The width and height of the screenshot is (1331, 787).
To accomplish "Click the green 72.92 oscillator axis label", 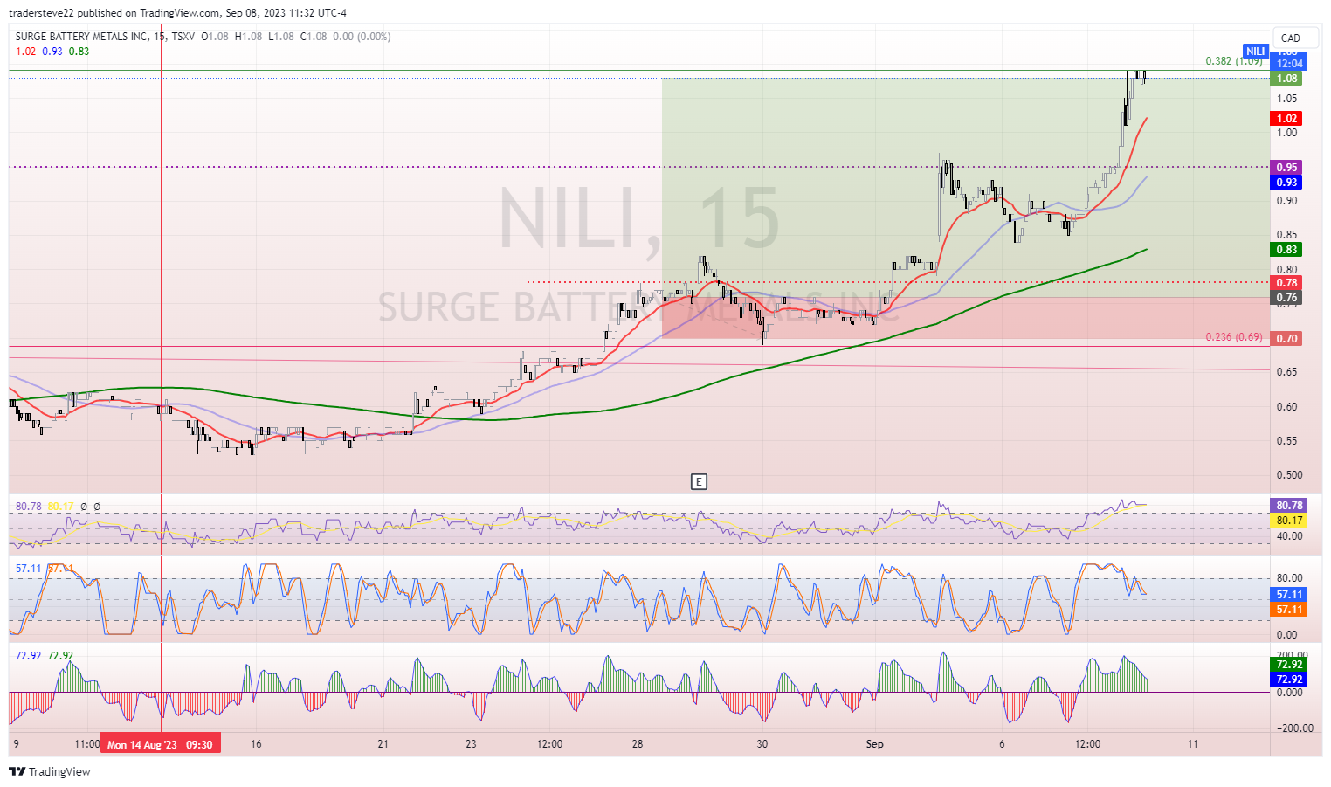I will [1289, 665].
